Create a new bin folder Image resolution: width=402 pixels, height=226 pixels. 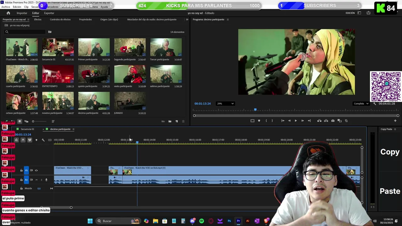pos(170,121)
